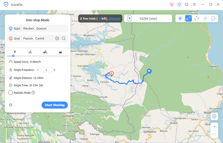Click the speed slider handle
This screenshot has height=143, width=223.
pos(13,56)
